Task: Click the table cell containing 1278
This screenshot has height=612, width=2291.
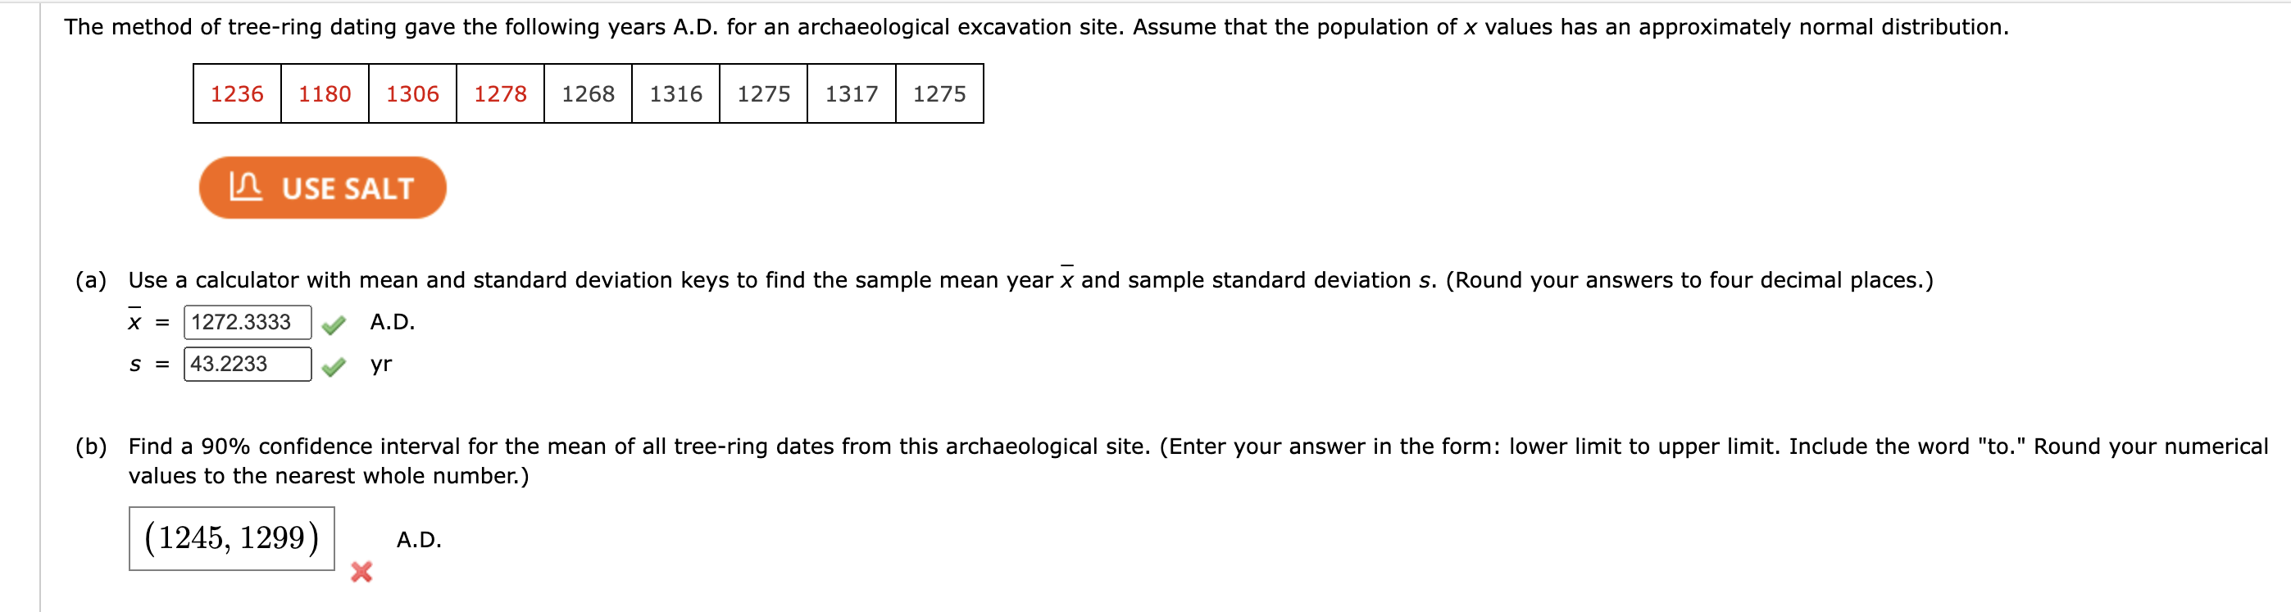Action: pos(499,93)
